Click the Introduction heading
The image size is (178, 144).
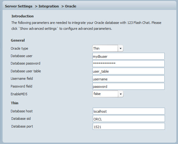point(22,16)
